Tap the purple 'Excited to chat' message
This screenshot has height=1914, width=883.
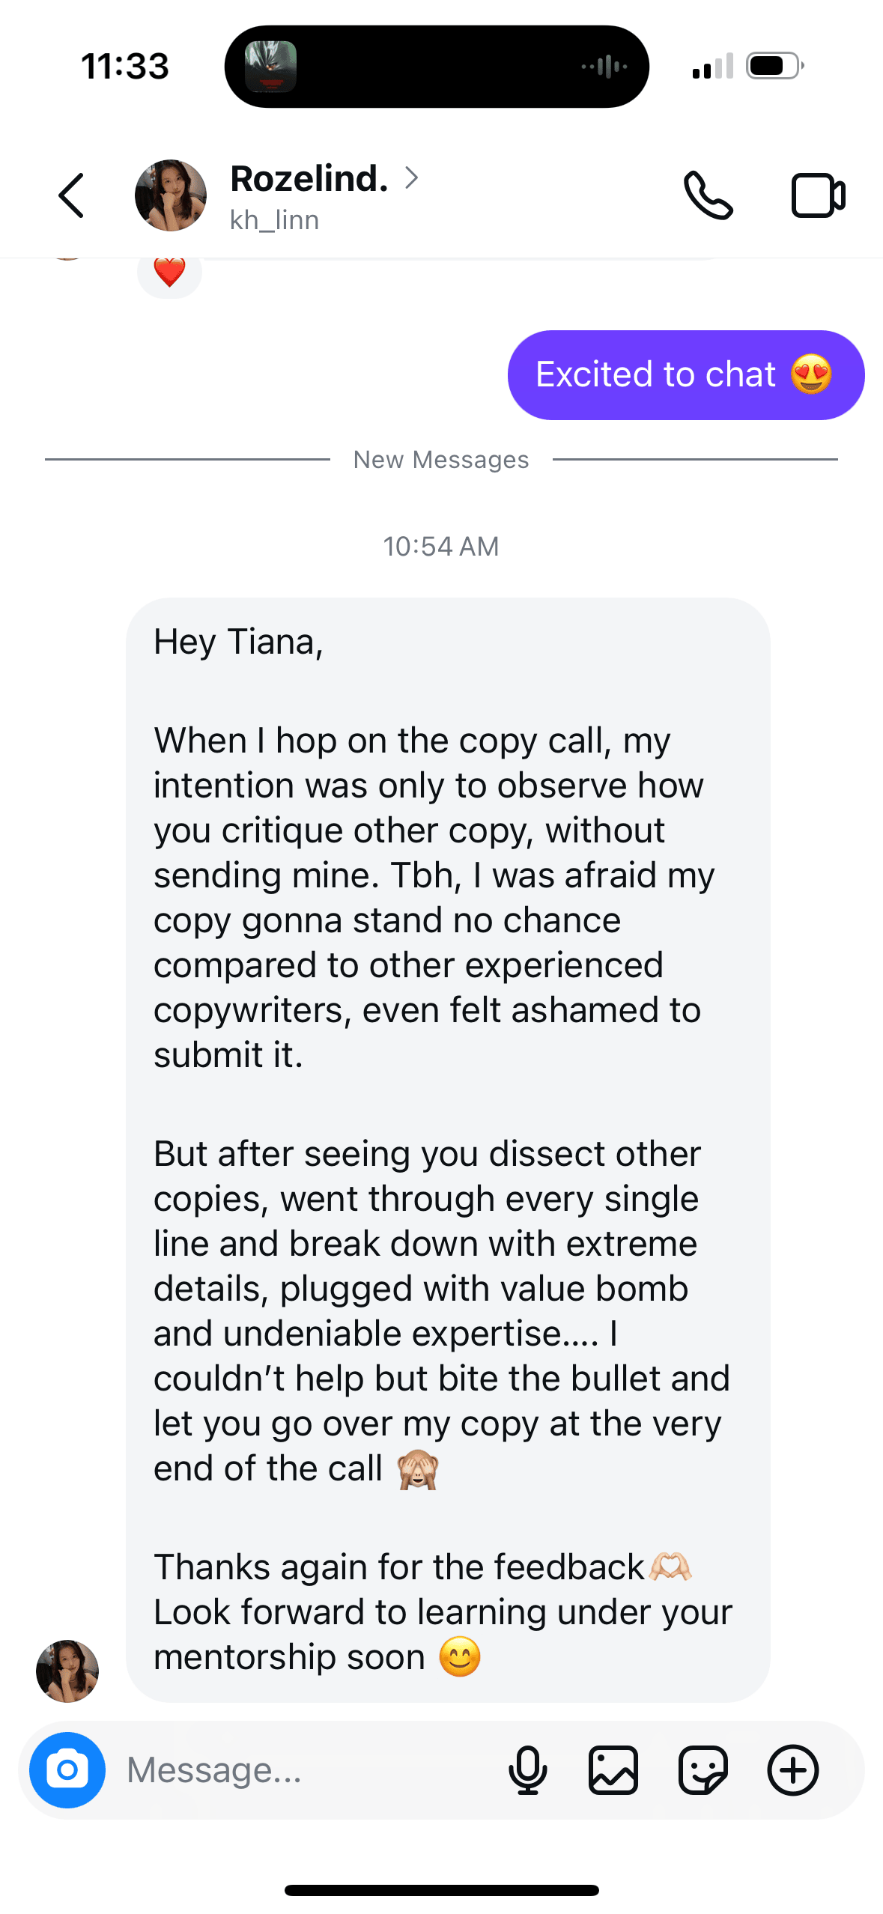[x=685, y=375]
